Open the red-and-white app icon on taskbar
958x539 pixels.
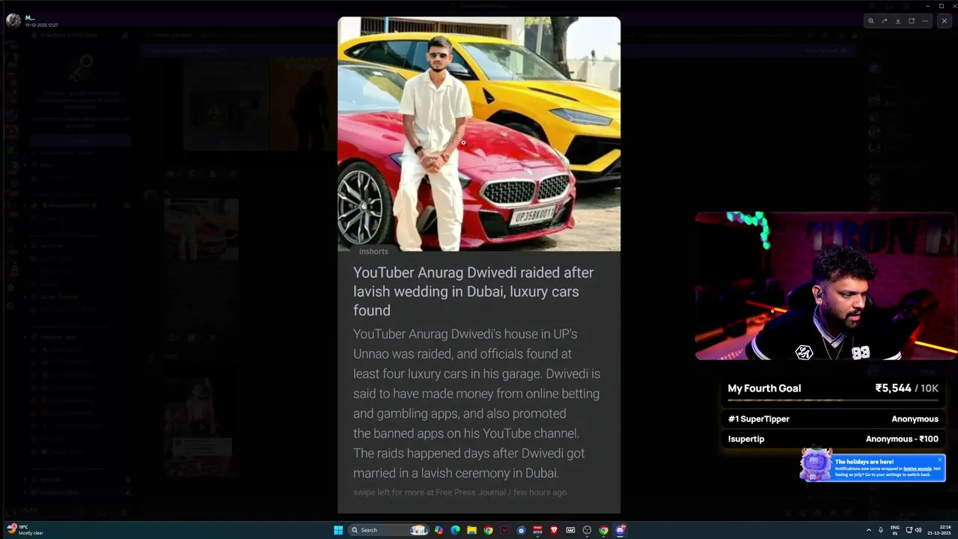tap(537, 530)
